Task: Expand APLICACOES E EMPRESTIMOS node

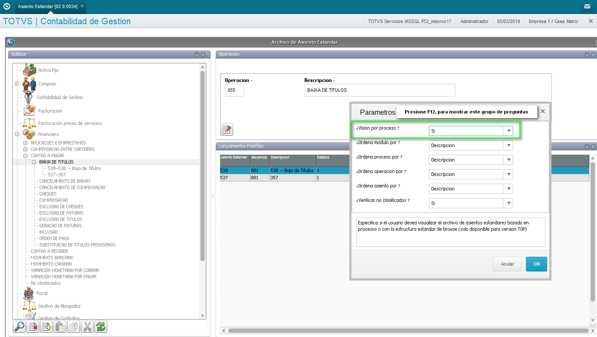Action: click(x=26, y=143)
